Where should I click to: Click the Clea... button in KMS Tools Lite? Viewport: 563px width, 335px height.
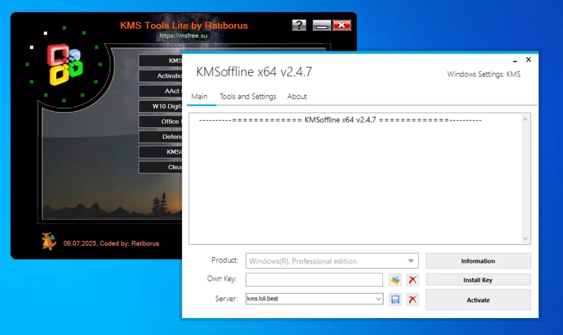[x=160, y=167]
